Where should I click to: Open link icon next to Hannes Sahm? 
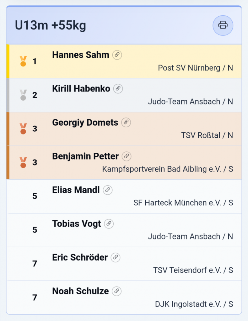coord(117,55)
